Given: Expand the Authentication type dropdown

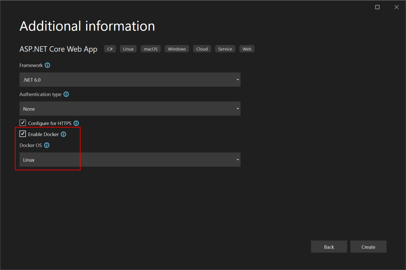Looking at the screenshot, I should coord(130,109).
